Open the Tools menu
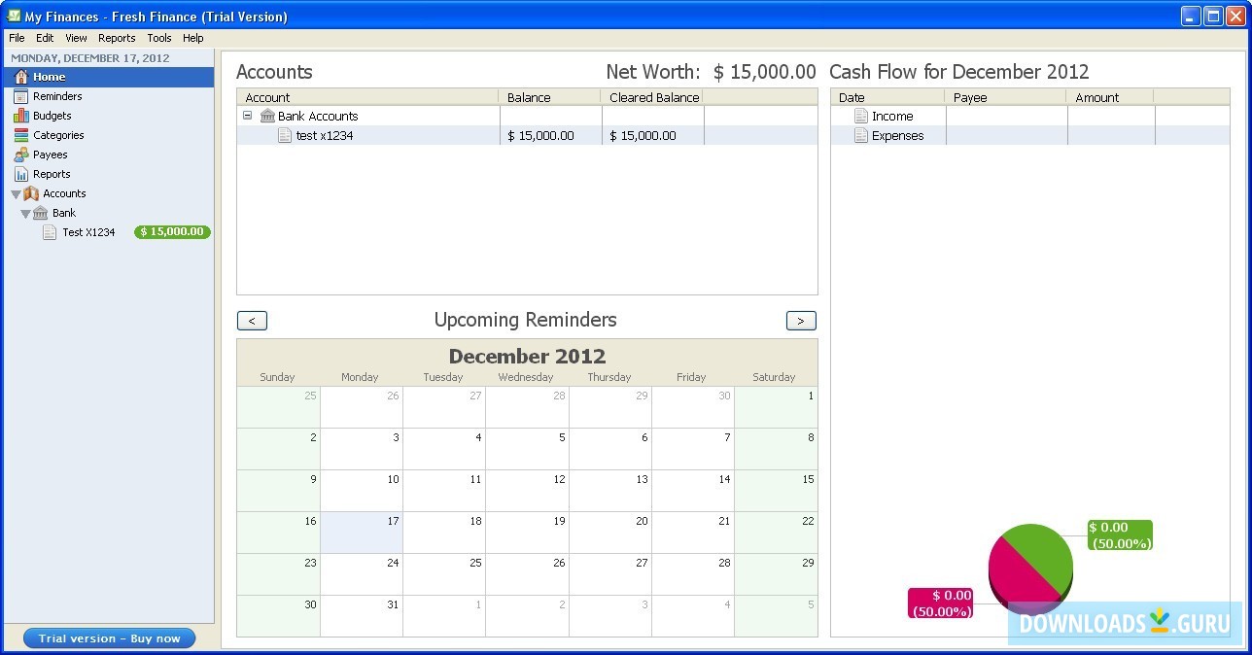Viewport: 1252px width, 655px height. click(x=159, y=38)
